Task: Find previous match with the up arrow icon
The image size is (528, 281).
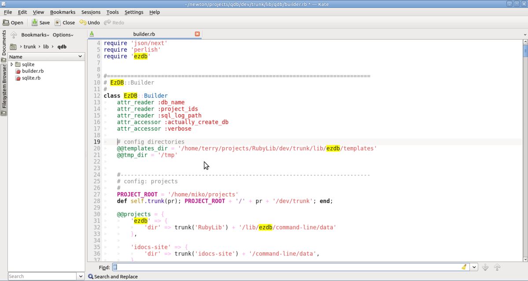Action: [x=497, y=267]
